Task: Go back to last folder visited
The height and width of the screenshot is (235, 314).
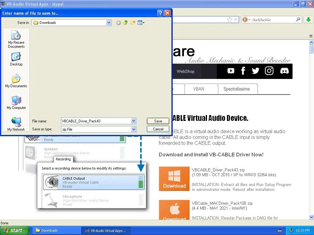Action: 119,23
